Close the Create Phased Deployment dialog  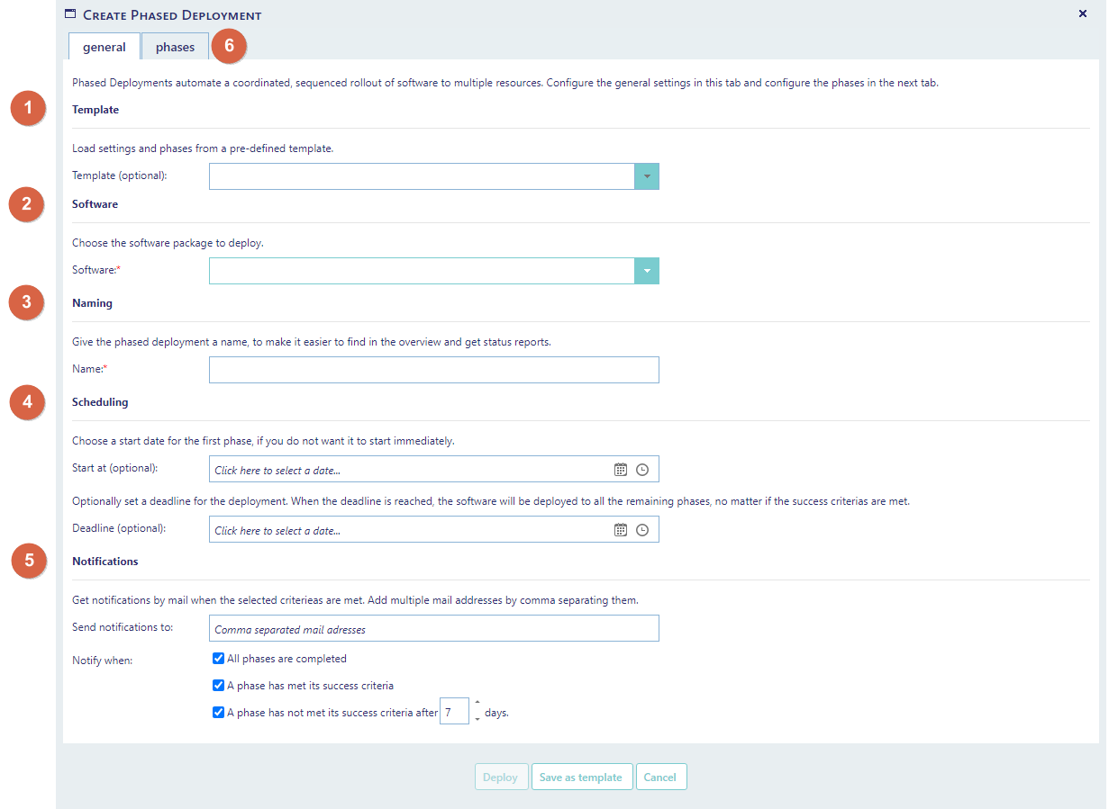point(1082,13)
